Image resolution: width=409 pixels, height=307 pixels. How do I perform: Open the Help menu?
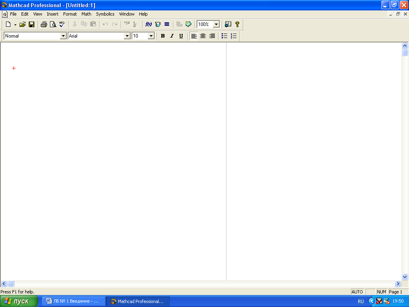(143, 14)
